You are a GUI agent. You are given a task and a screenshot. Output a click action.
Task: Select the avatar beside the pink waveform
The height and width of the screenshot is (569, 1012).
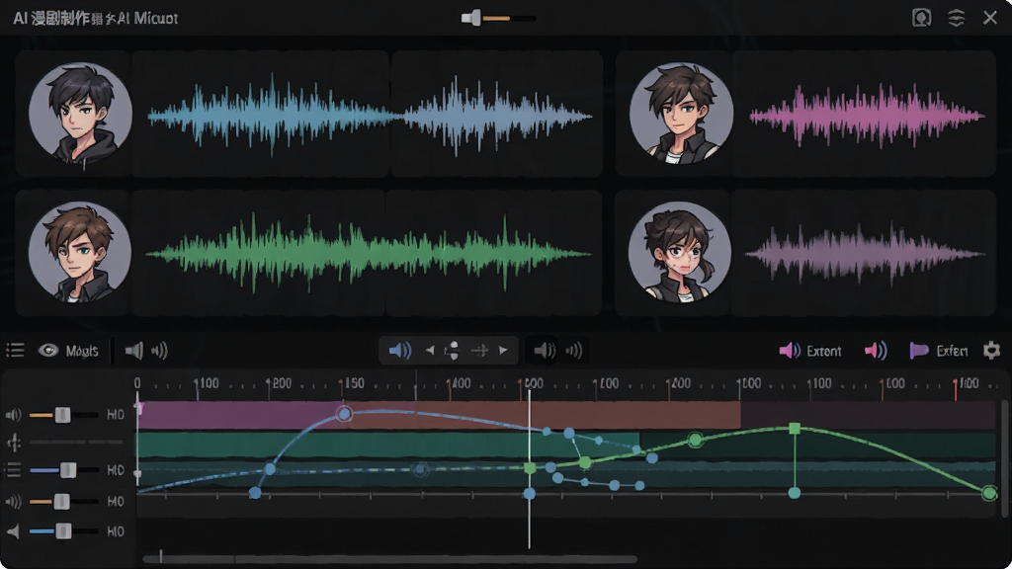click(x=682, y=113)
